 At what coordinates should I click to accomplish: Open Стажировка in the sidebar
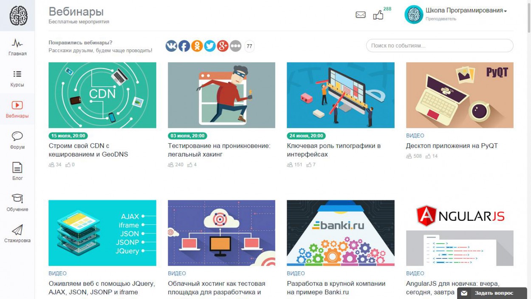click(17, 234)
